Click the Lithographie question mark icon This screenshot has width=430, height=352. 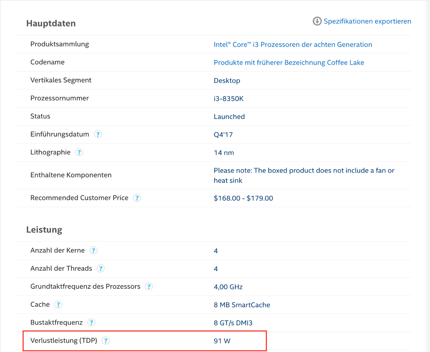pyautogui.click(x=79, y=152)
